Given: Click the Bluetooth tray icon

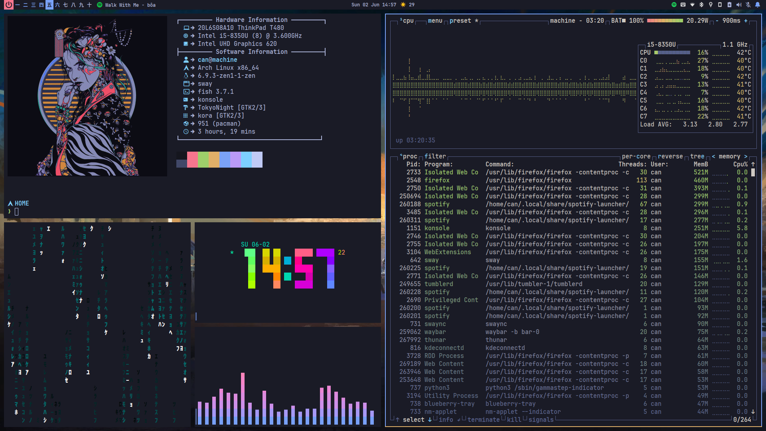Looking at the screenshot, I should (x=701, y=5).
